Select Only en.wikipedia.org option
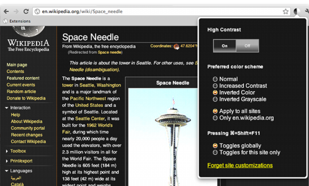The width and height of the screenshot is (309, 186). pos(215,118)
